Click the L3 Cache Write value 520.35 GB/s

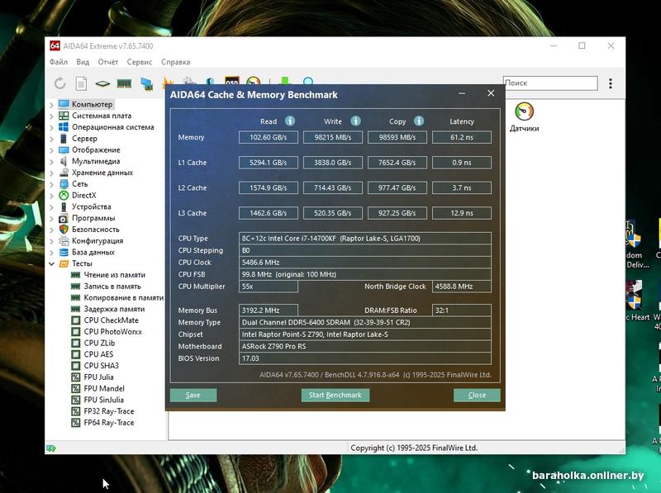333,213
